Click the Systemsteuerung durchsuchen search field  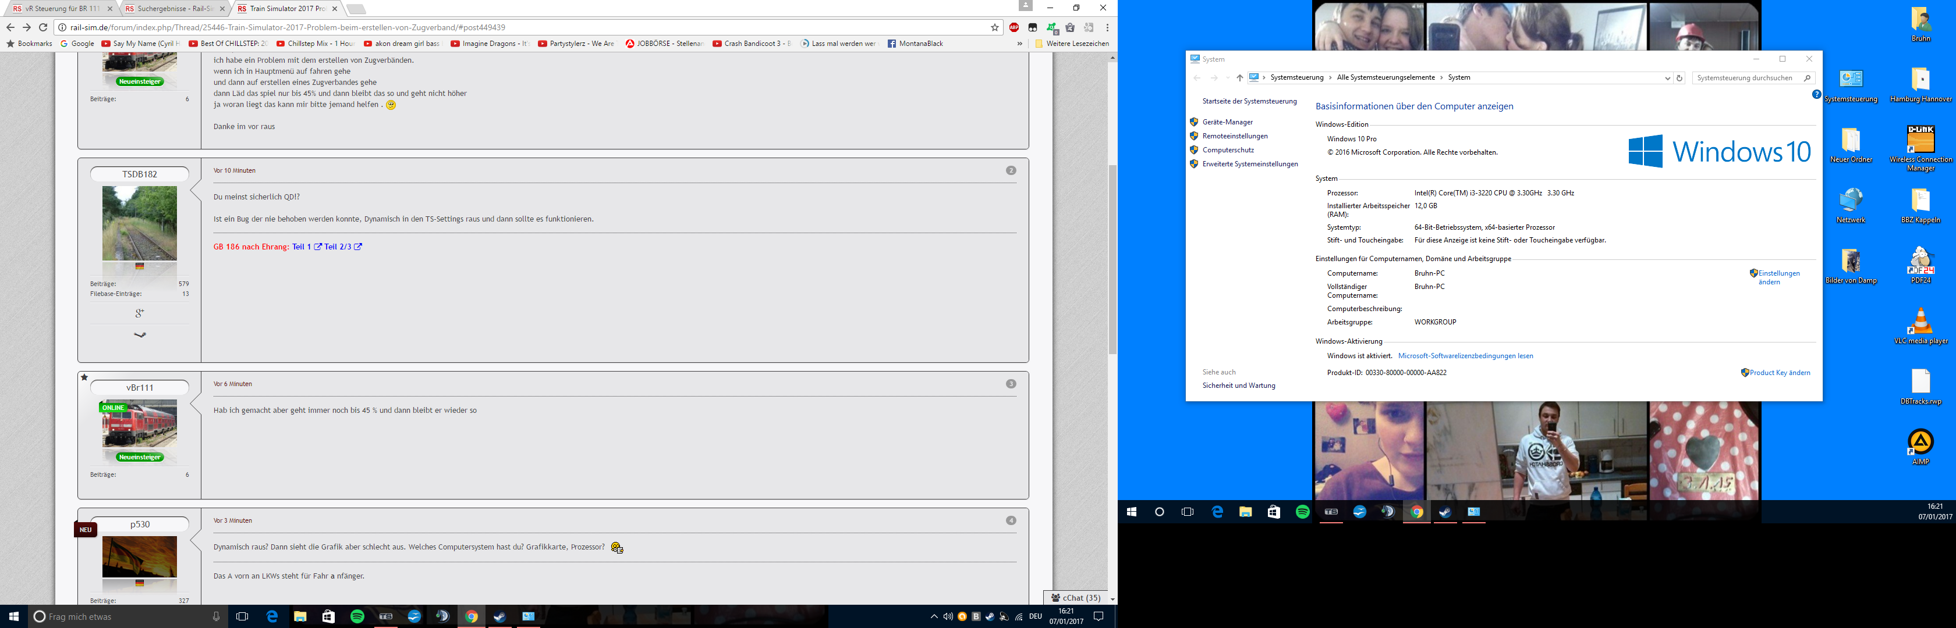pos(1746,78)
